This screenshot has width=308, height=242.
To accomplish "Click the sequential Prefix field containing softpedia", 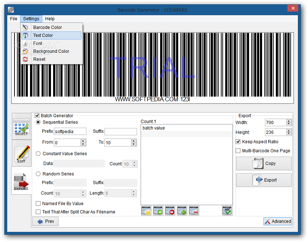I will (x=70, y=132).
